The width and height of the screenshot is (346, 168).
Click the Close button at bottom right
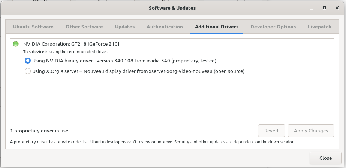(x=325, y=158)
